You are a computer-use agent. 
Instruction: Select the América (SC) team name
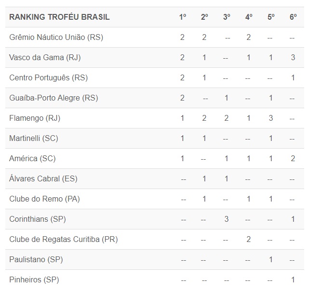[x=32, y=159]
